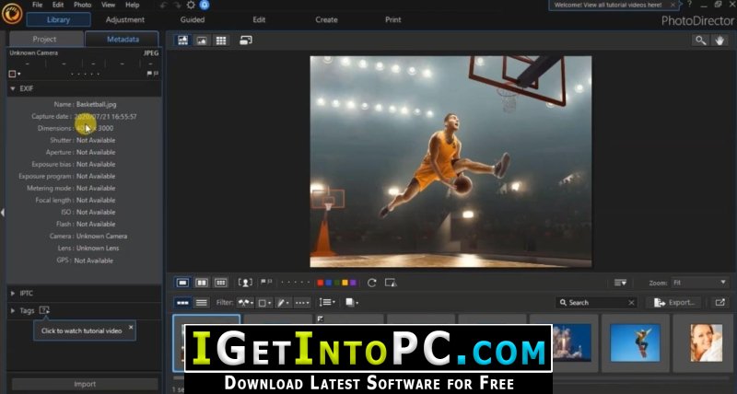Switch to thumbnail grid browser view
The image size is (737, 394).
coord(221,41)
